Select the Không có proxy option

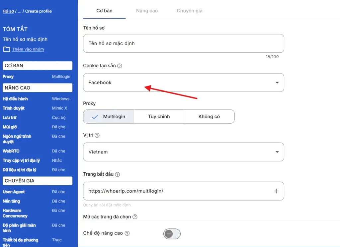click(x=209, y=116)
